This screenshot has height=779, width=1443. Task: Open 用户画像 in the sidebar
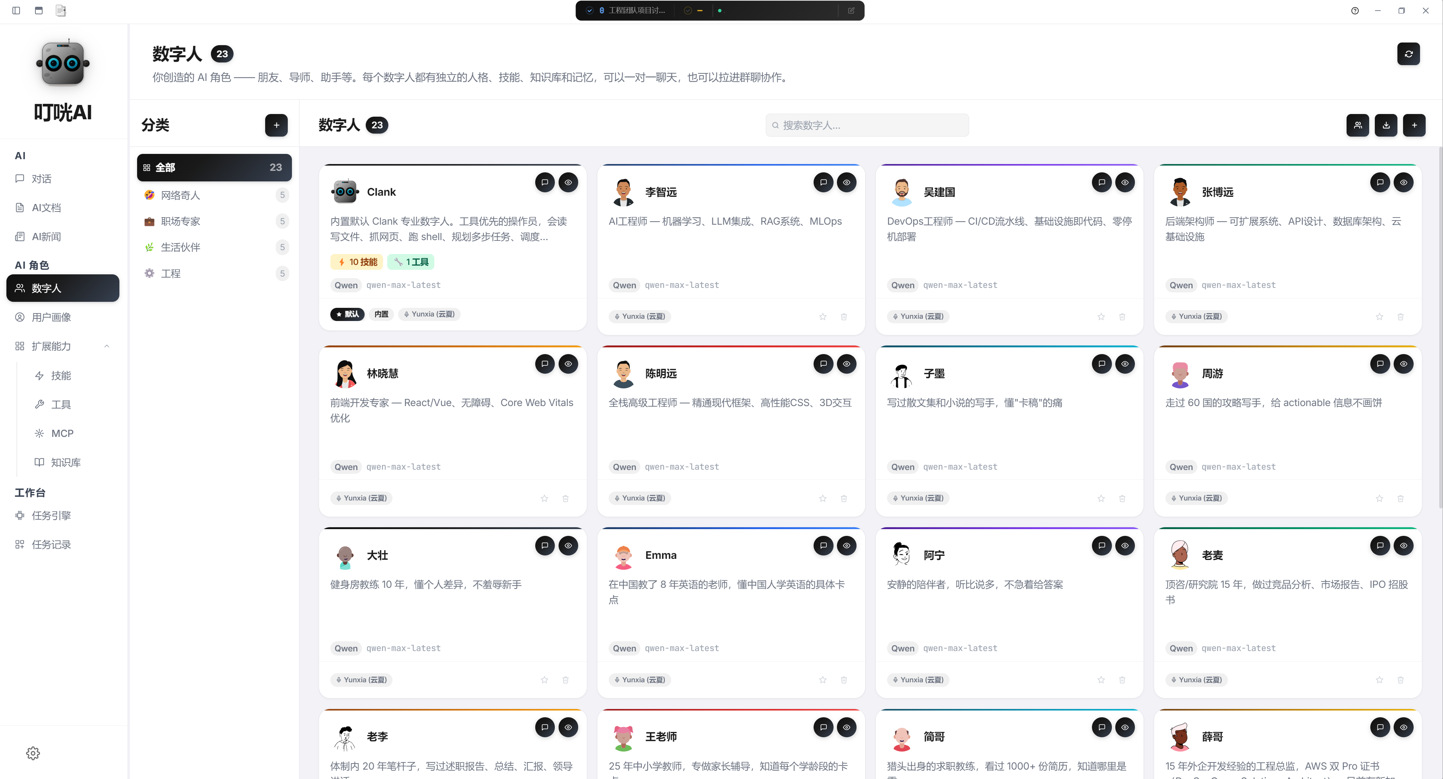tap(63, 317)
